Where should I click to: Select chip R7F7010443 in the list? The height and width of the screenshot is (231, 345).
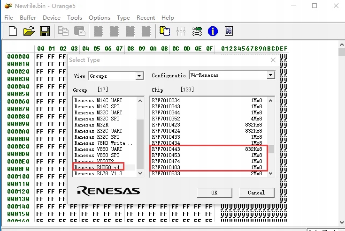pyautogui.click(x=166, y=149)
